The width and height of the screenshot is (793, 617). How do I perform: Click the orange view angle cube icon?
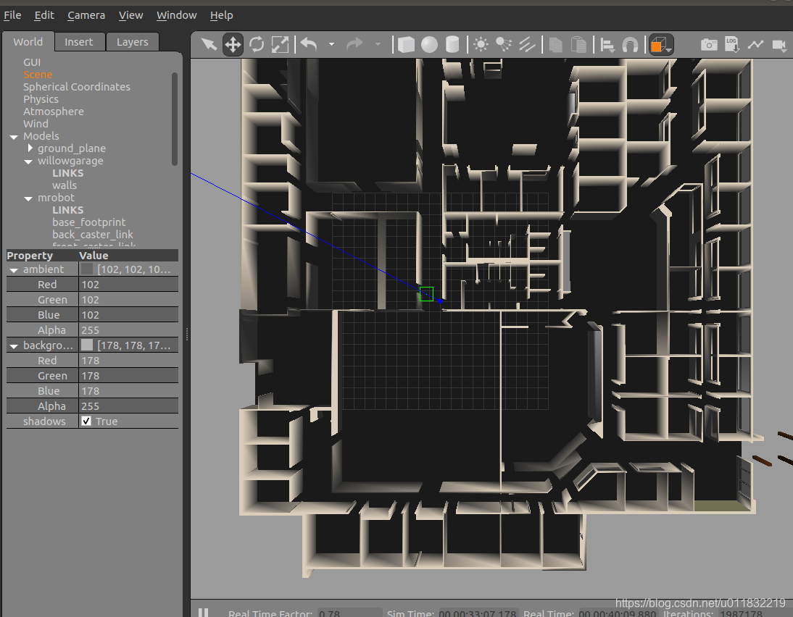661,44
